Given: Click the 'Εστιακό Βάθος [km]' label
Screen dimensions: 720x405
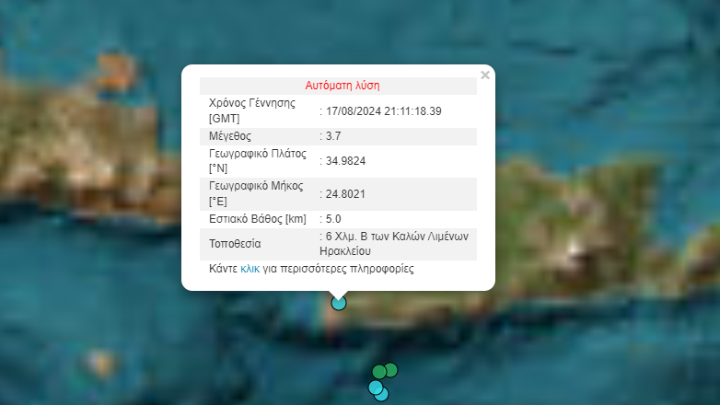Looking at the screenshot, I should 258,219.
